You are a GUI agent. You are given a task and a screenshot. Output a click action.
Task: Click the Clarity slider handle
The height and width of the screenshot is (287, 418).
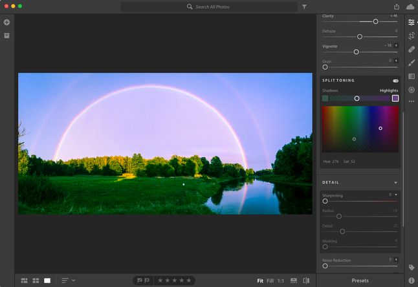pos(375,21)
